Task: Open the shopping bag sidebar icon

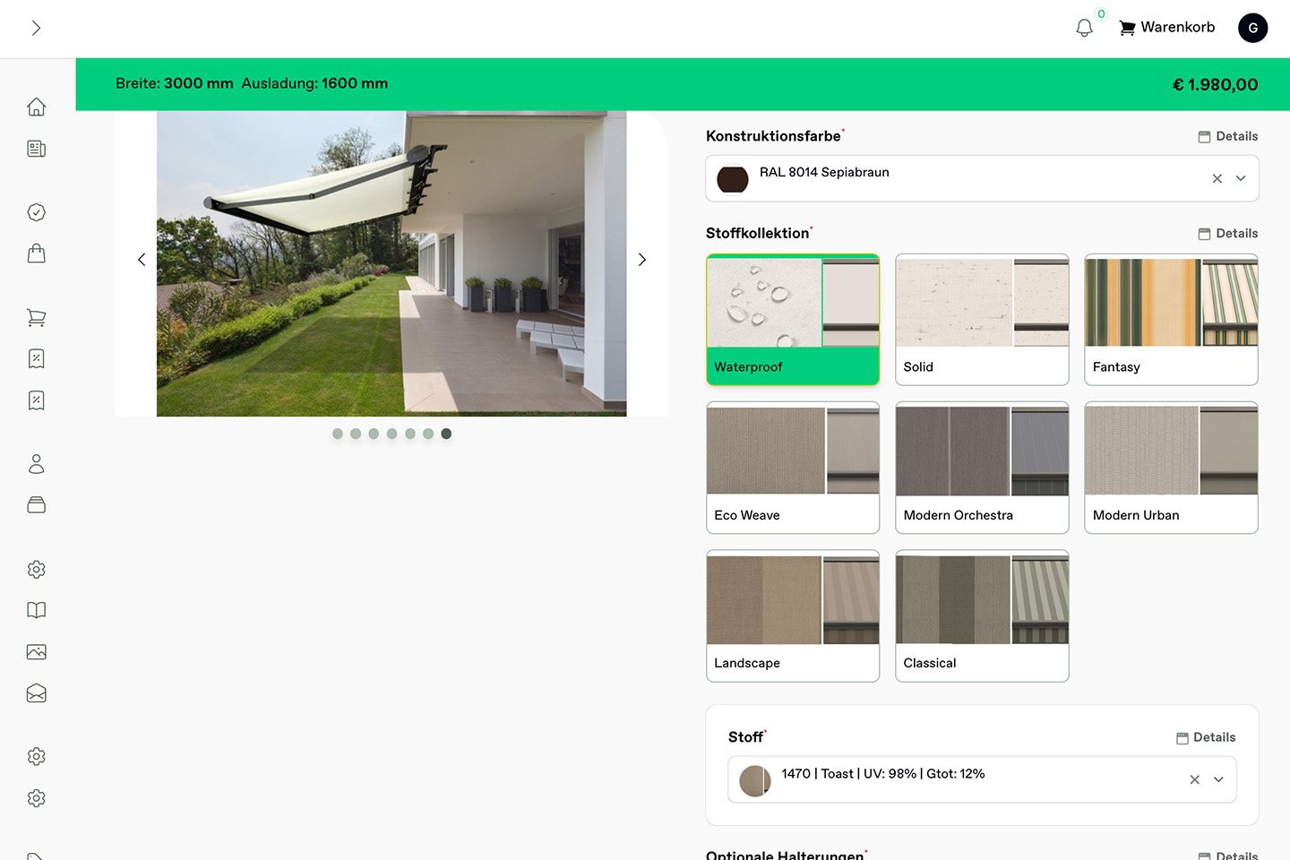Action: tap(36, 254)
